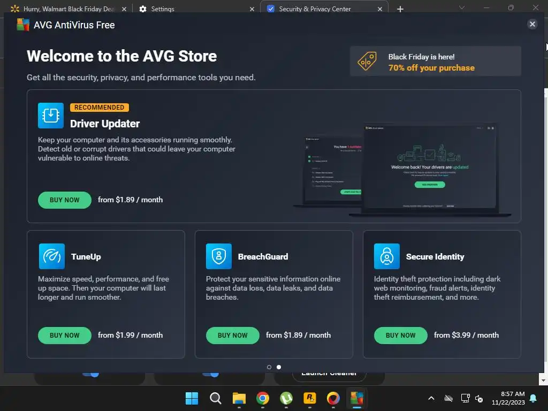The image size is (548, 411).
Task: Click the TuneUp speedometer icon
Action: point(52,256)
